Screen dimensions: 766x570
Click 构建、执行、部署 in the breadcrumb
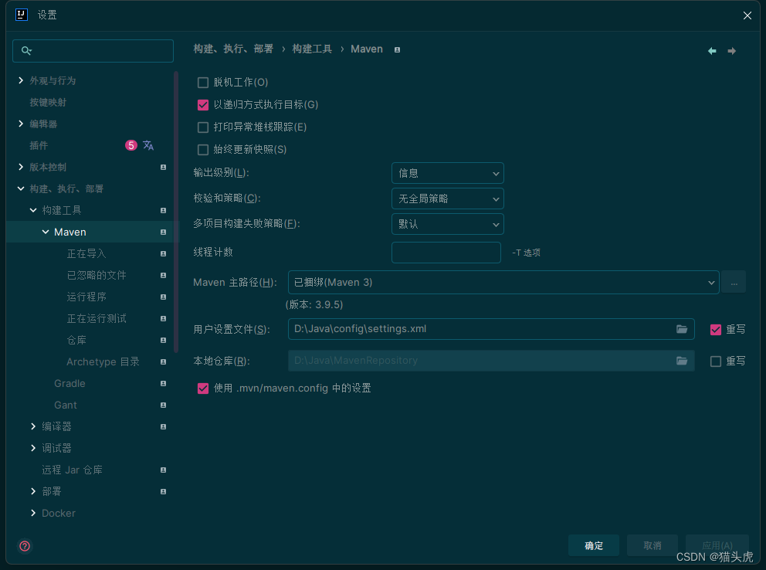pos(233,49)
